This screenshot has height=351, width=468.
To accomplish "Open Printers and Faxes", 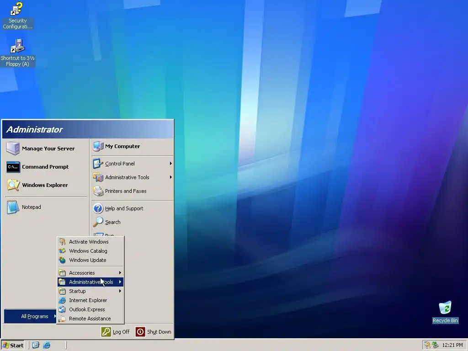I will pos(133,191).
